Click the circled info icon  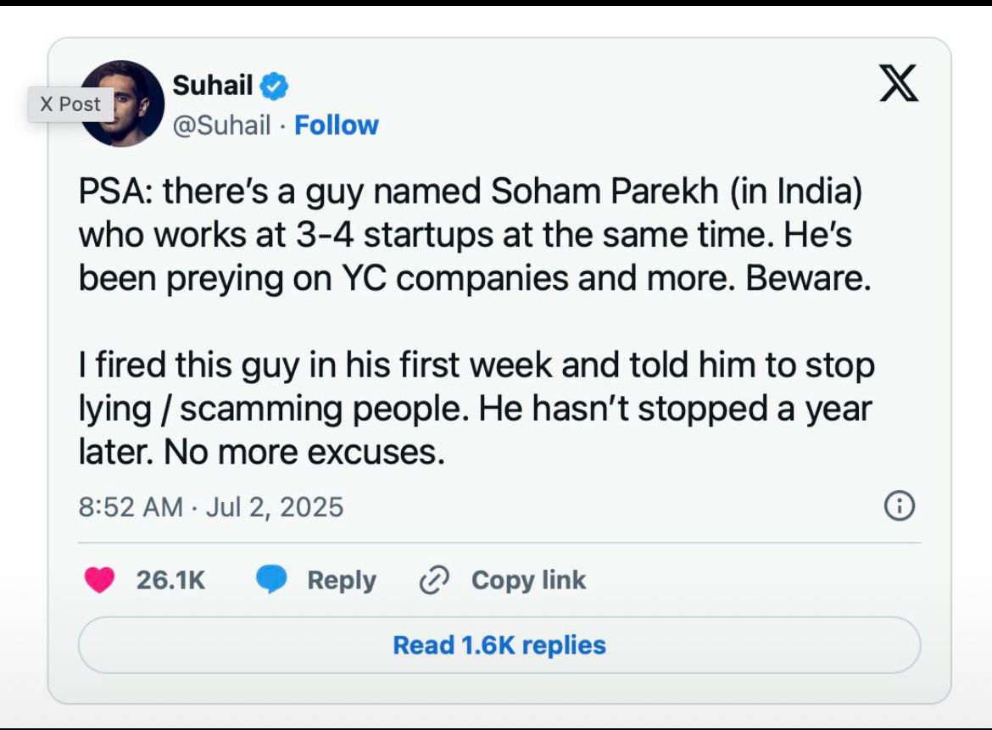point(899,506)
